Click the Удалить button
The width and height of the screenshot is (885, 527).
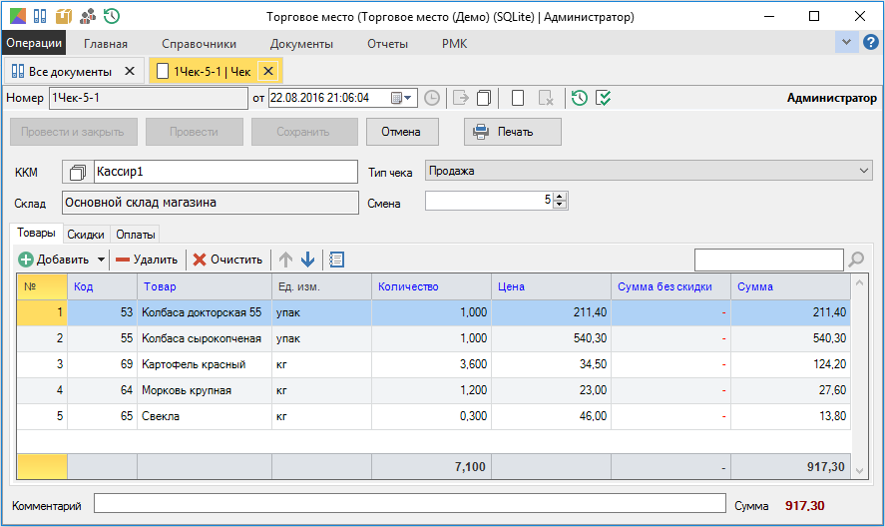(x=147, y=260)
